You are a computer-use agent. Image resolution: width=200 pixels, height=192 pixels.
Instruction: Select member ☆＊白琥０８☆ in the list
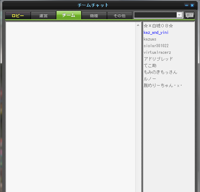coord(158,26)
